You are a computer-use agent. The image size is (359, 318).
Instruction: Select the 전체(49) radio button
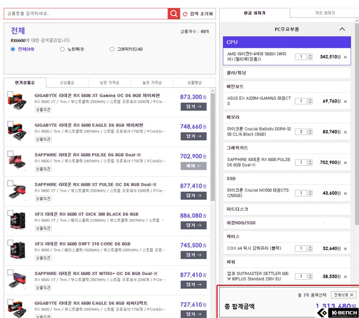13,49
